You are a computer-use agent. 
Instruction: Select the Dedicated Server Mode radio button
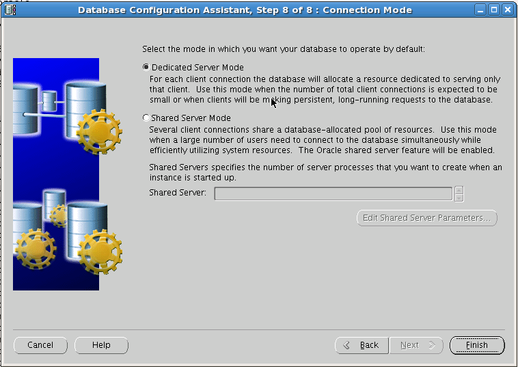pyautogui.click(x=146, y=68)
